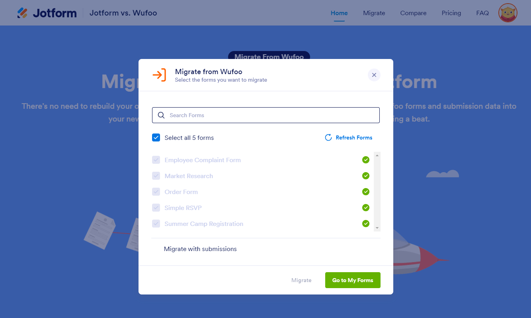Click the Go to My Forms button
Image resolution: width=531 pixels, height=318 pixels.
coord(353,280)
